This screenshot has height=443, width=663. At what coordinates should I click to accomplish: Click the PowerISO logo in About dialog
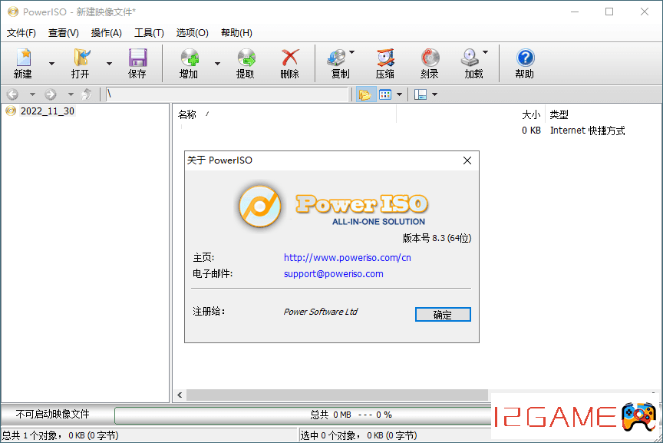[259, 206]
